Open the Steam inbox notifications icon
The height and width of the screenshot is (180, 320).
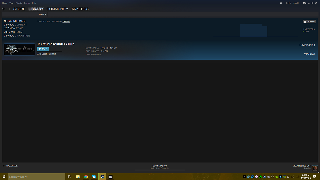[281, 3]
